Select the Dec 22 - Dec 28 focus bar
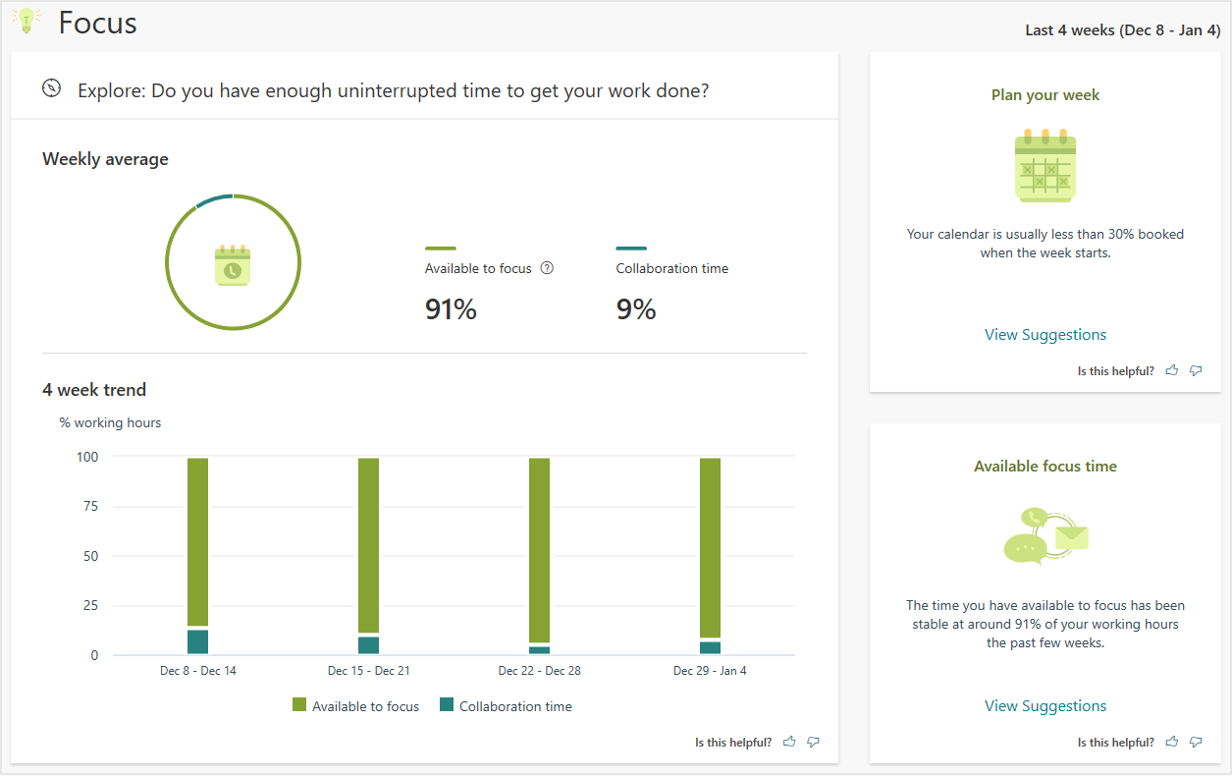This screenshot has height=776, width=1232. tap(539, 548)
